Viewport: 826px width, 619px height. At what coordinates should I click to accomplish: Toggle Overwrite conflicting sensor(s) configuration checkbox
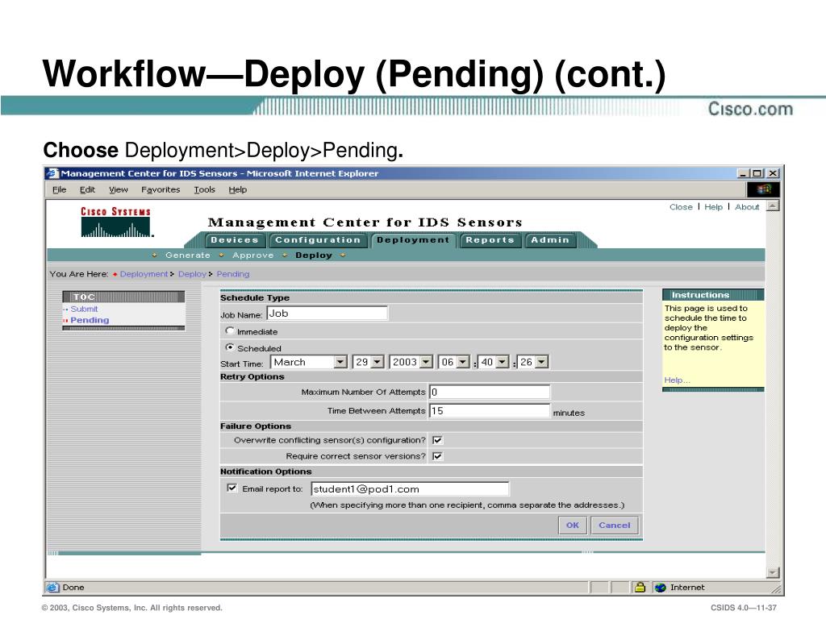pyautogui.click(x=437, y=440)
